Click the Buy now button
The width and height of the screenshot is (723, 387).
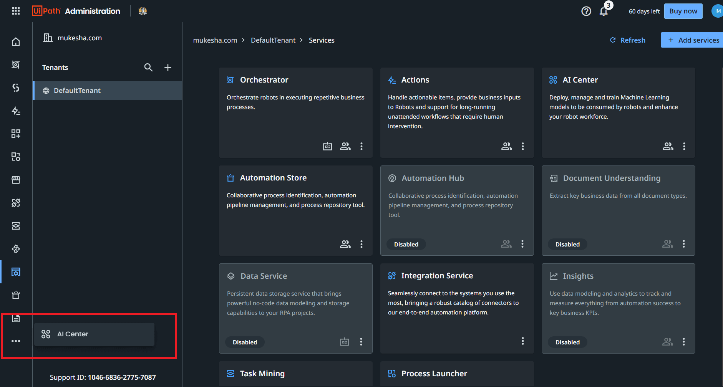(x=683, y=11)
